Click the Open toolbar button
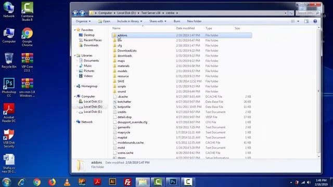Screen dimensions: 333x187 tap(104, 21)
